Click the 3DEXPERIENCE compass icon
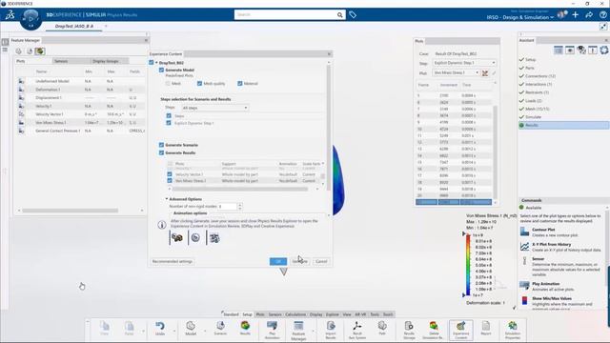 click(x=30, y=19)
